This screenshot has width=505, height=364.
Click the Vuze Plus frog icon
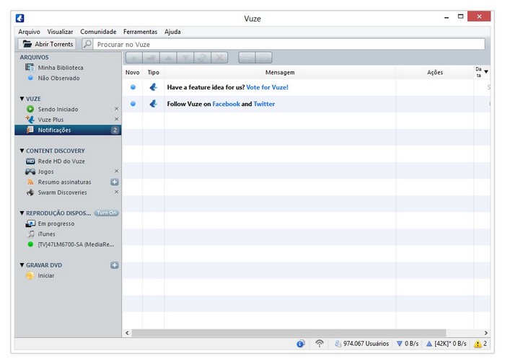[30, 120]
